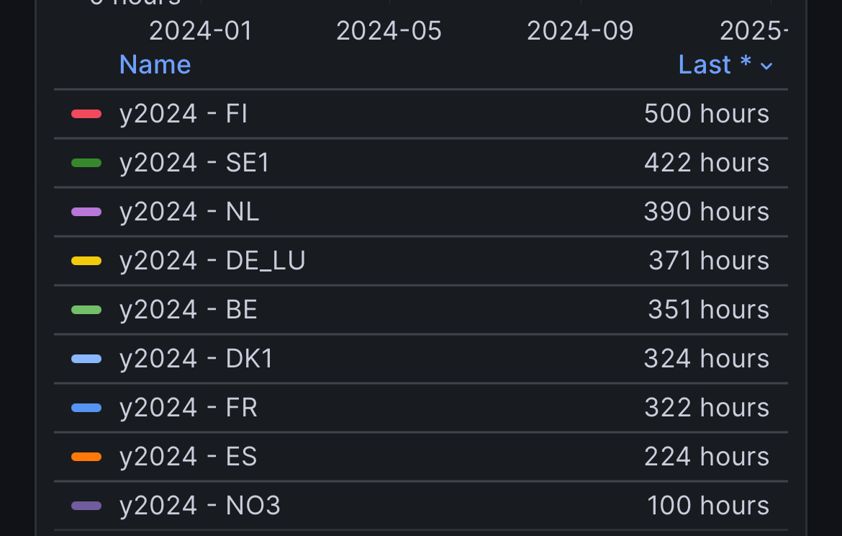Select the y2024 - BE legend label
842x536 pixels.
189,310
